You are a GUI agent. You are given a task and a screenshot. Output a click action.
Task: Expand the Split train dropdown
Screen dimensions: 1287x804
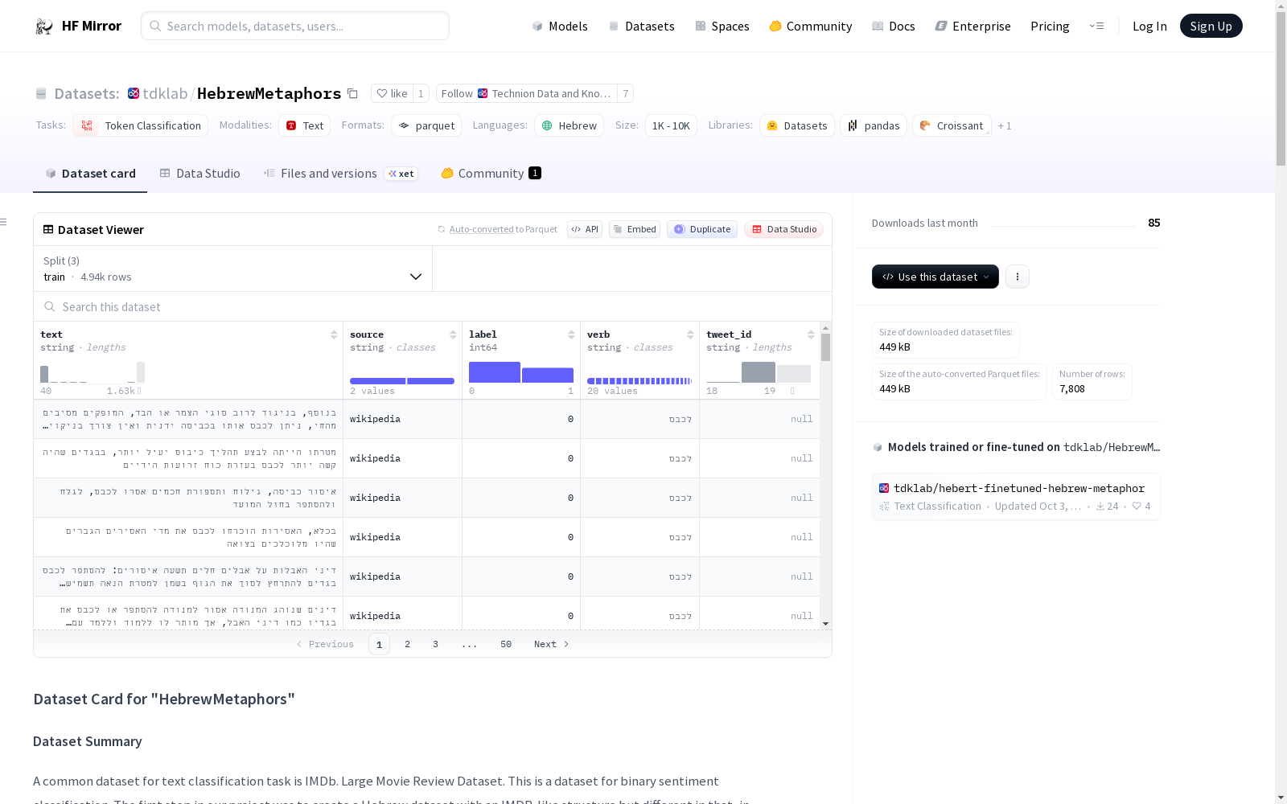pos(233,269)
